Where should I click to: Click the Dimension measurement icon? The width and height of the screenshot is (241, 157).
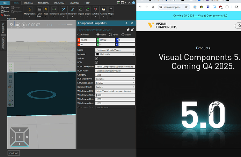(54, 9)
